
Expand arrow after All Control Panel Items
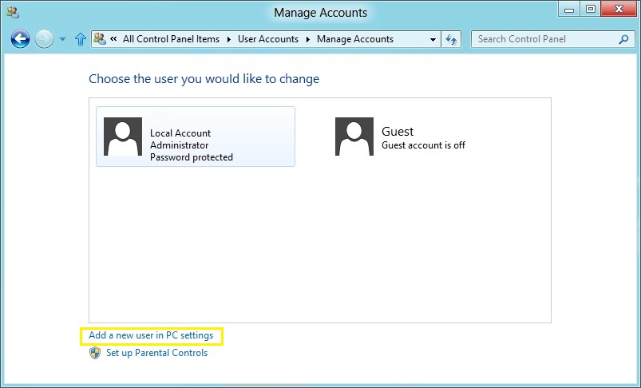click(228, 39)
